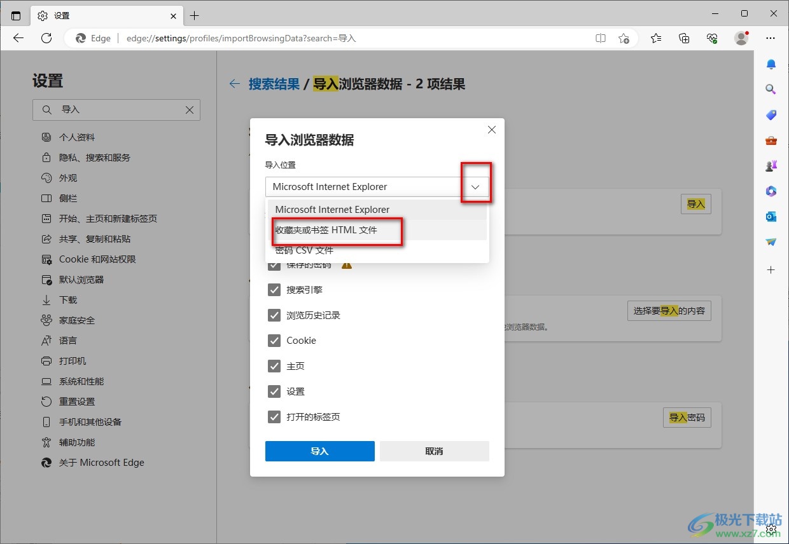The width and height of the screenshot is (789, 544).
Task: Open the Outlook icon in the sidebar
Action: tap(771, 217)
